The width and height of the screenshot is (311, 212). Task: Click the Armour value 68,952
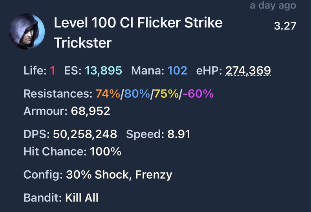coord(91,111)
